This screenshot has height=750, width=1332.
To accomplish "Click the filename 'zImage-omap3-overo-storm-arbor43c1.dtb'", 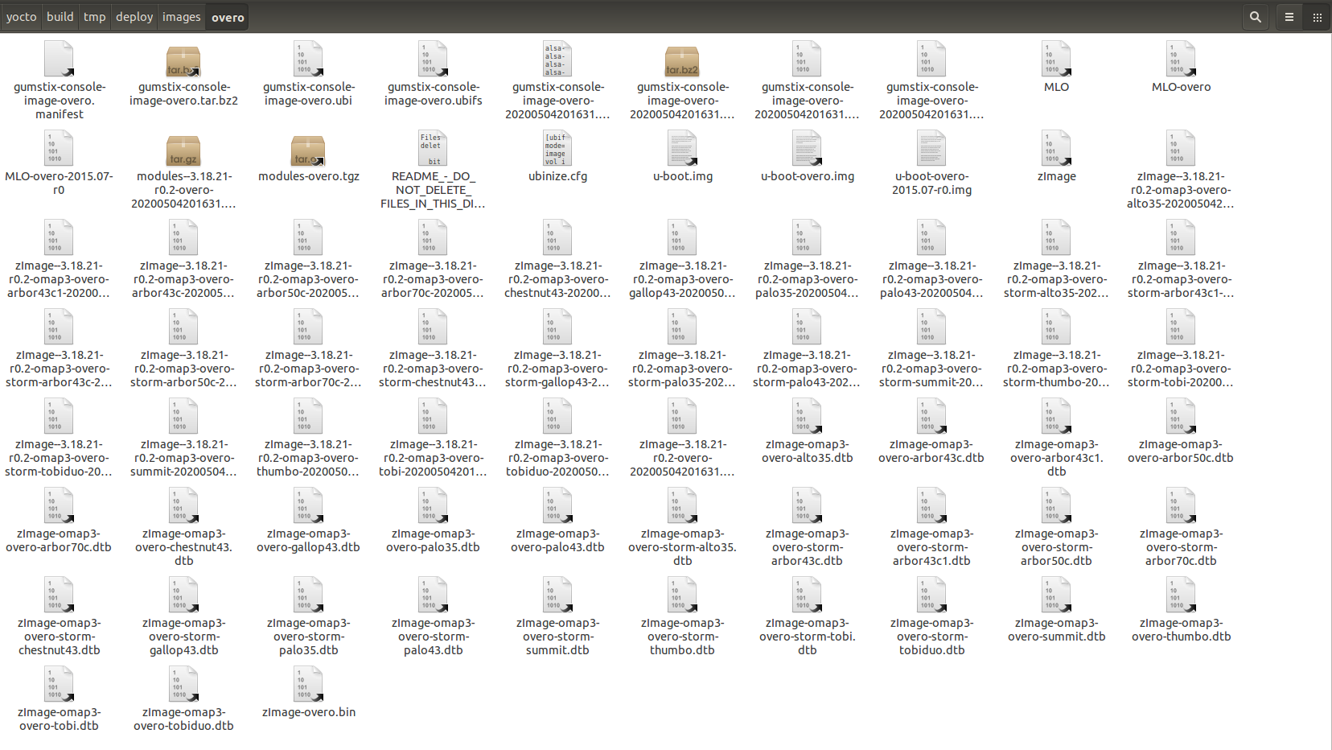I will coord(931,547).
